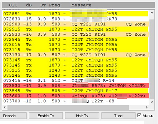Image resolution: width=158 pixels, height=124 pixels.
Task: Select the 073130 CQ T22T RI91 row
Action: pyautogui.click(x=76, y=55)
